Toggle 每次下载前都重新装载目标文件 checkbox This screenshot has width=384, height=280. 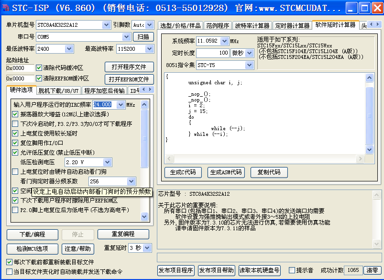(9, 262)
